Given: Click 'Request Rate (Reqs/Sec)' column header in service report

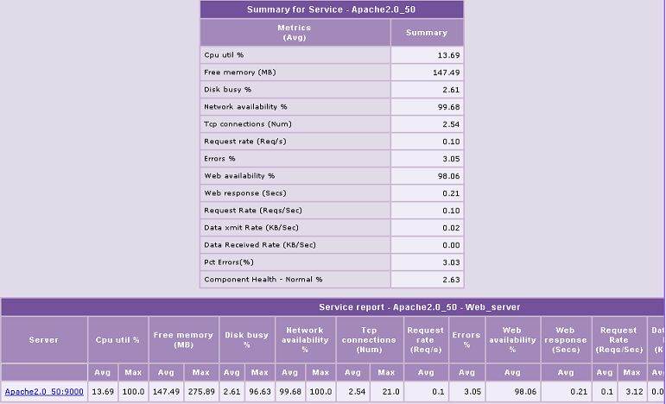Looking at the screenshot, I should [x=618, y=340].
